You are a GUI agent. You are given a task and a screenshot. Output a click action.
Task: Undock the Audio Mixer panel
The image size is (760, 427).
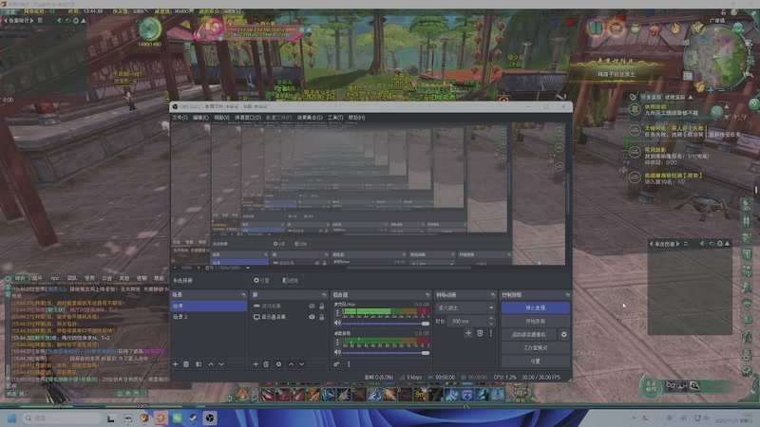point(427,295)
